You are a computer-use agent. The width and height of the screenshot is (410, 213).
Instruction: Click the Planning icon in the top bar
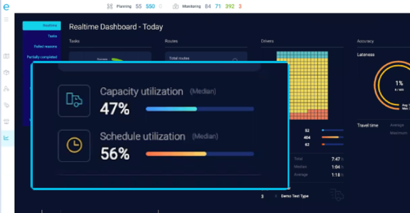coord(110,6)
